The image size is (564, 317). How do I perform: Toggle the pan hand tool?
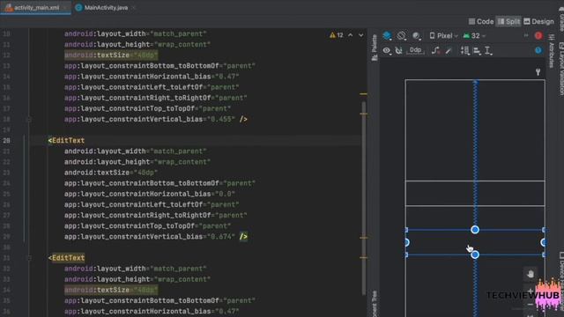point(531,274)
